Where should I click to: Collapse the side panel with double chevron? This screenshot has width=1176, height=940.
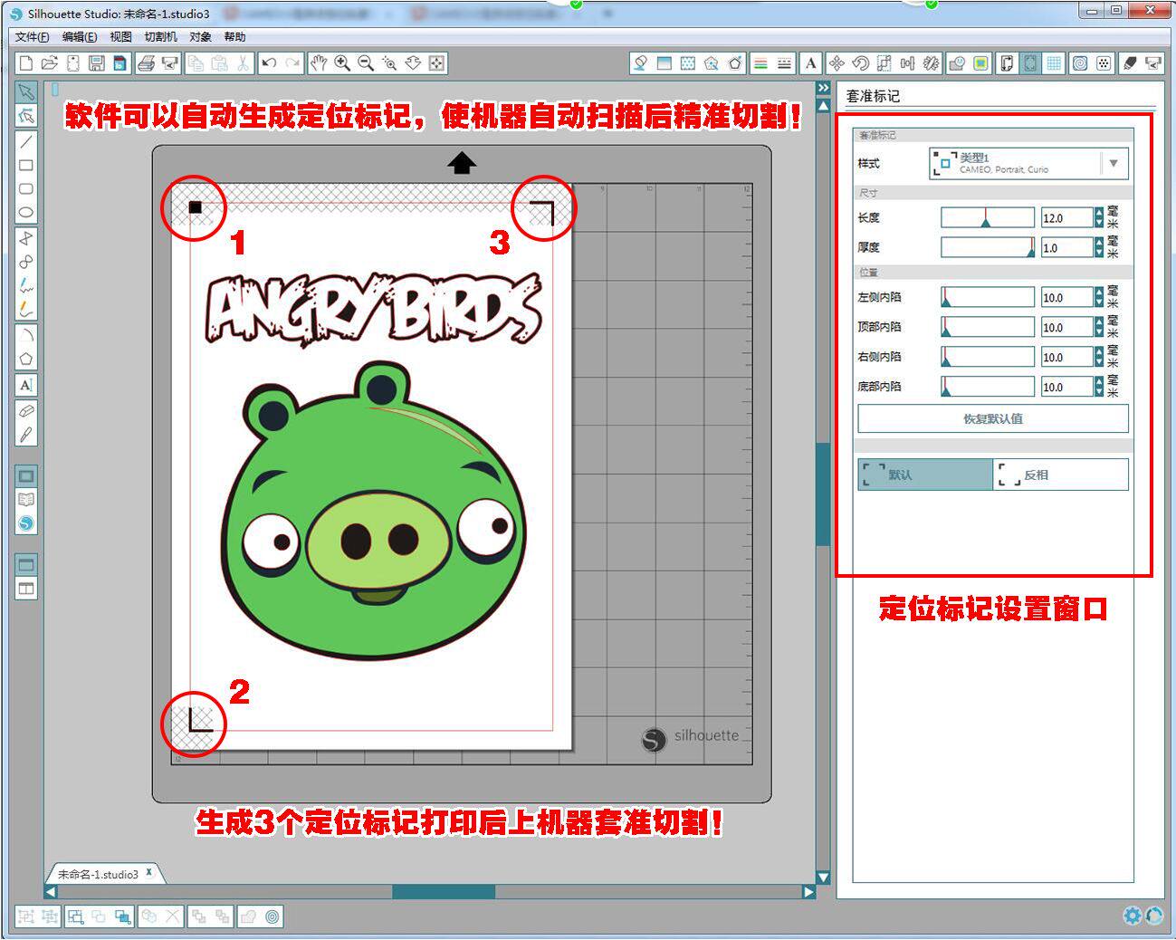tap(823, 88)
